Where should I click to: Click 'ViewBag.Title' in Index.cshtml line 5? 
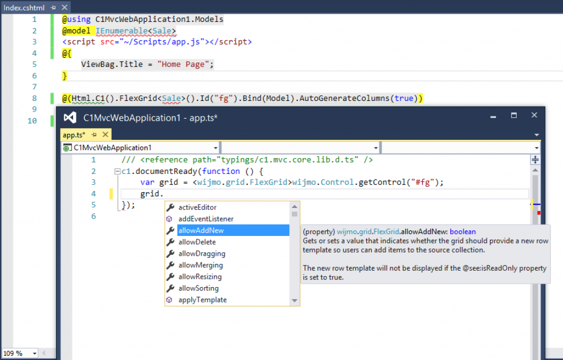click(x=112, y=64)
